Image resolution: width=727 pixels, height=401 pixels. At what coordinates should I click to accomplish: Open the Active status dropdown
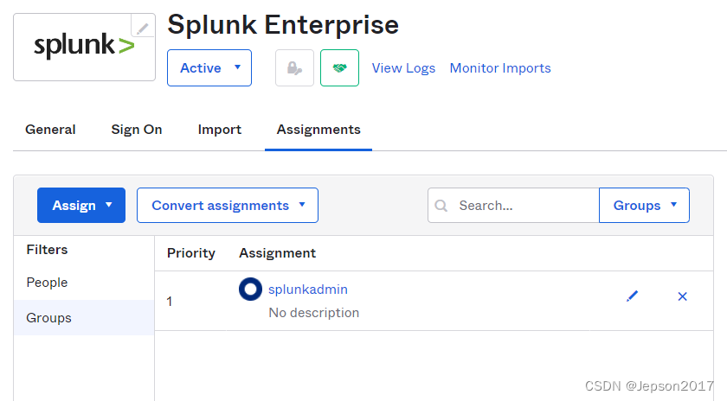point(209,68)
